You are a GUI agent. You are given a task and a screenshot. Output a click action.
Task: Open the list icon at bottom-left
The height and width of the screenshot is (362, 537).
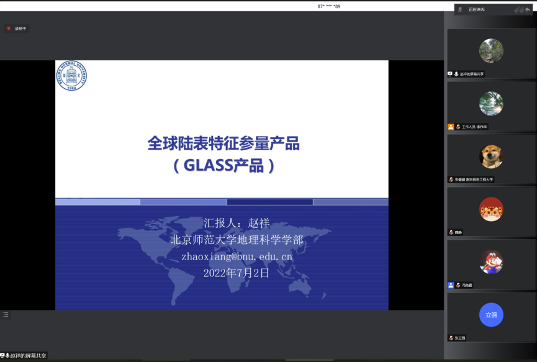tap(6, 315)
